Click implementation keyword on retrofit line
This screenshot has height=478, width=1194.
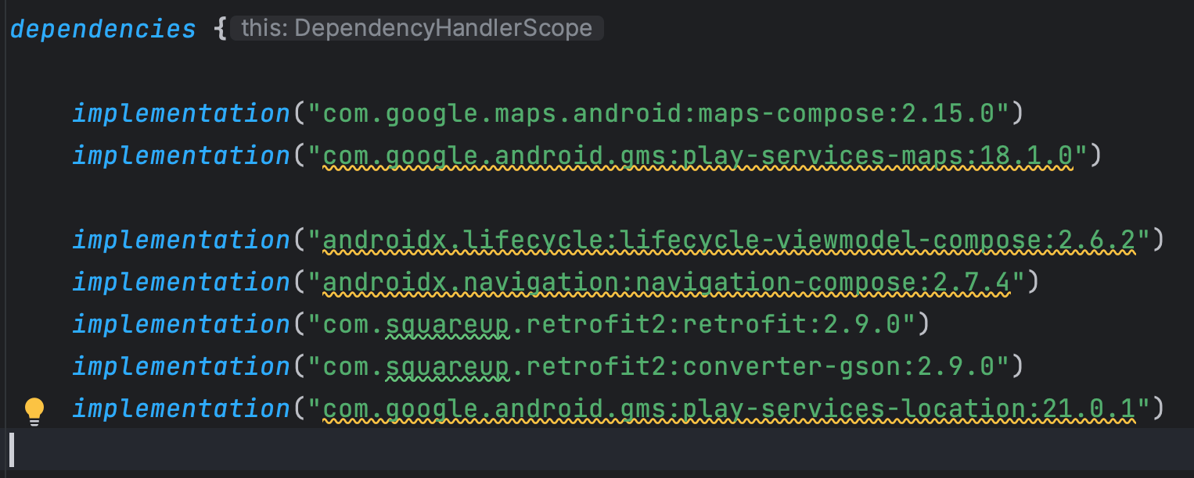(182, 324)
